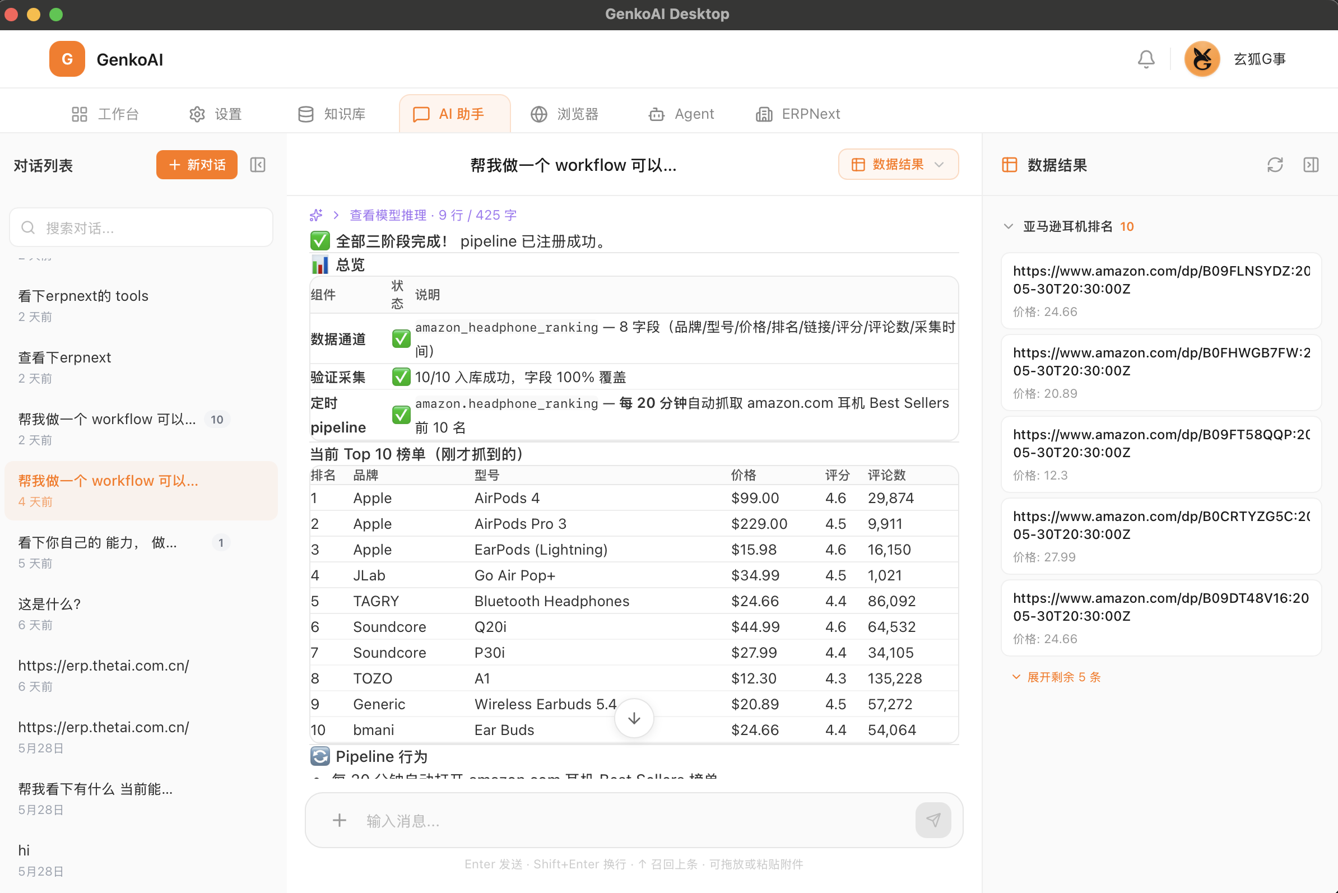The height and width of the screenshot is (893, 1338).
Task: Switch to the 工作台 tab
Action: point(105,114)
